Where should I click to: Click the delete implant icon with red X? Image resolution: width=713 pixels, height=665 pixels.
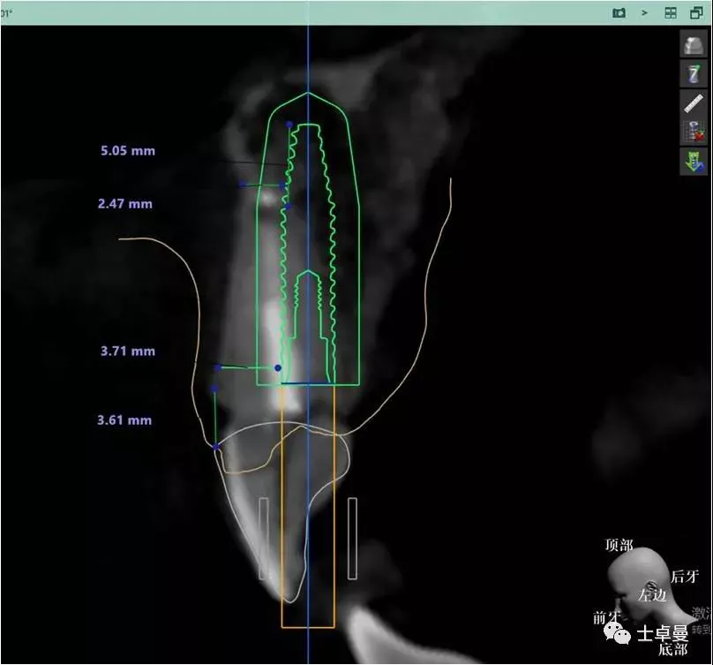693,132
